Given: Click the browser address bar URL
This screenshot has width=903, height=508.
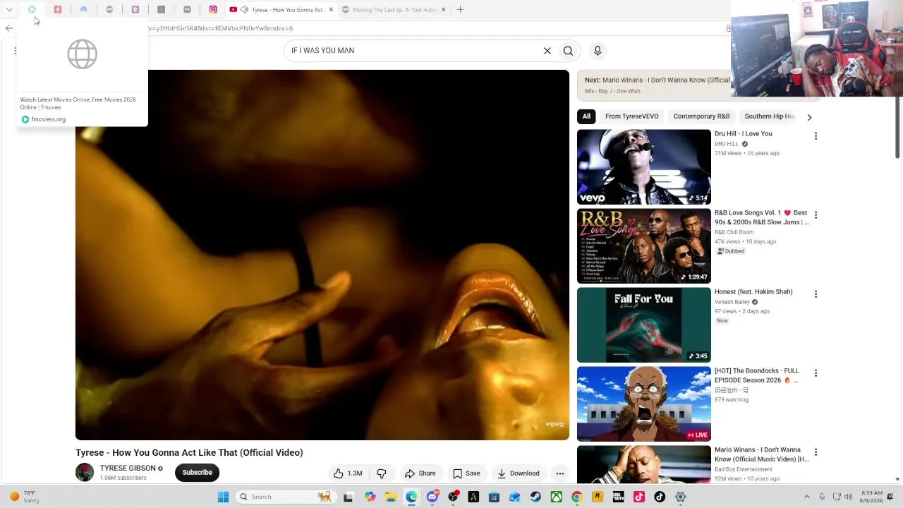Looking at the screenshot, I should click(x=220, y=28).
